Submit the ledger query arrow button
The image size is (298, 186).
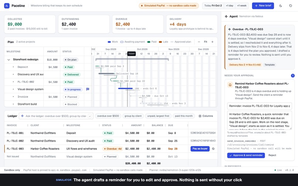click(90, 116)
